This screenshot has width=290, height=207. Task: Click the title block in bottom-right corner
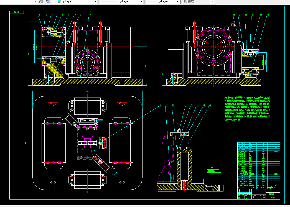(x=259, y=194)
